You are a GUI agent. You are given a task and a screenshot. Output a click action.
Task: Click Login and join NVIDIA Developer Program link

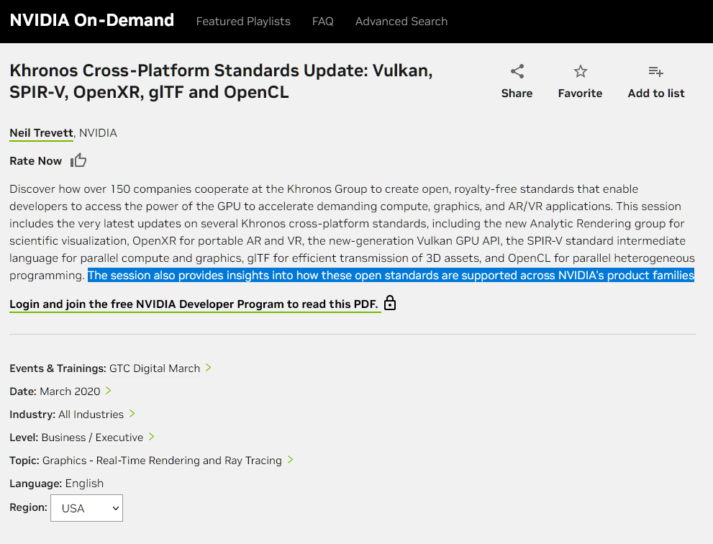194,304
